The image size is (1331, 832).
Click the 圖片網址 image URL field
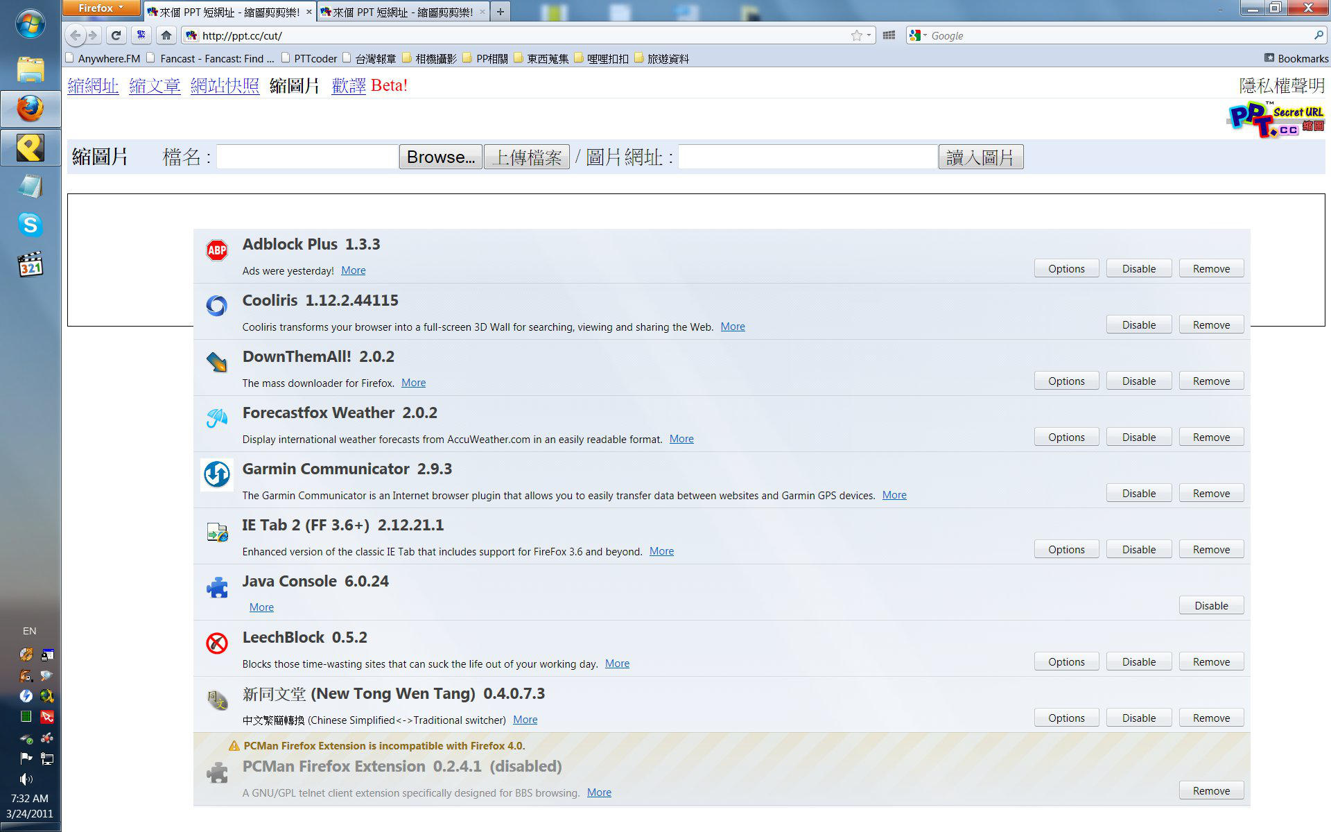(807, 157)
